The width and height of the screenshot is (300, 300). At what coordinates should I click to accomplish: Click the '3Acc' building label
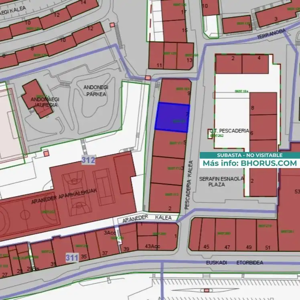tap(110, 233)
